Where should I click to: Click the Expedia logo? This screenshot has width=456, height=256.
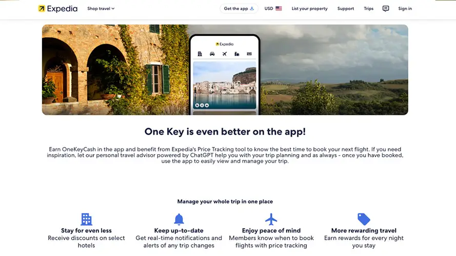tap(58, 9)
